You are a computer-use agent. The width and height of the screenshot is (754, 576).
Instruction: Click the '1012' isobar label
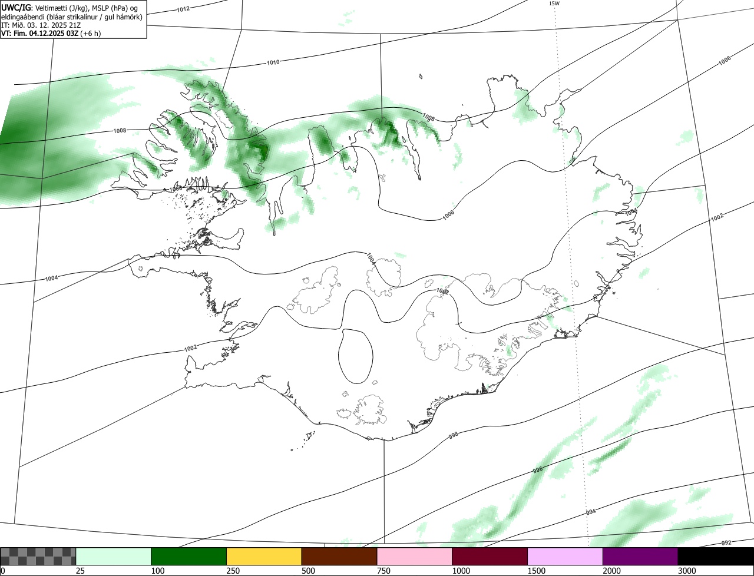click(x=183, y=9)
